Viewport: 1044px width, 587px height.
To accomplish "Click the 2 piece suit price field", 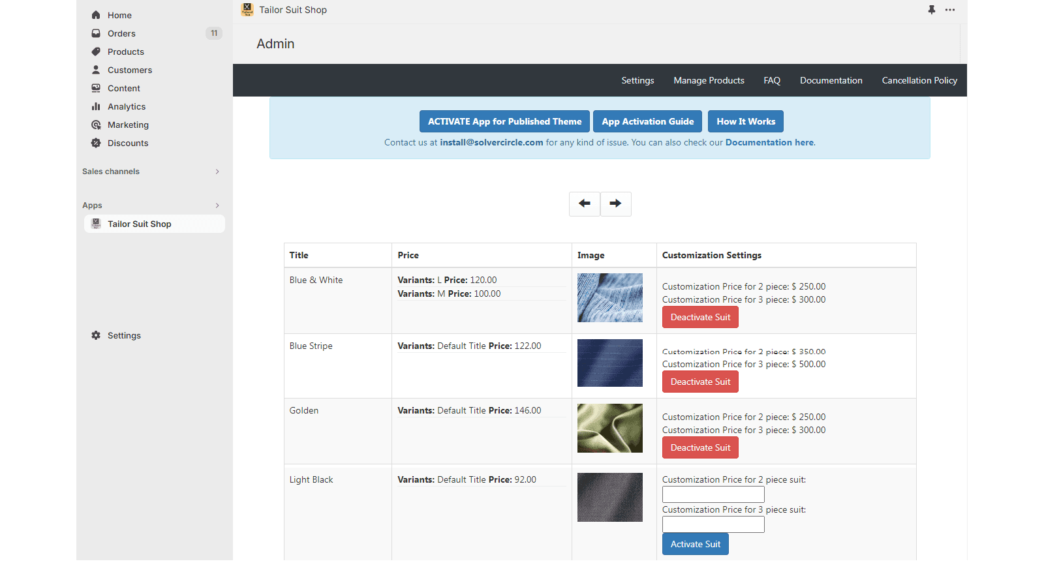I will (x=713, y=494).
